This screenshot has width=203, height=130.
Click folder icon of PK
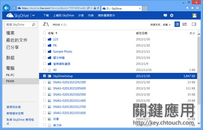(x=49, y=45)
